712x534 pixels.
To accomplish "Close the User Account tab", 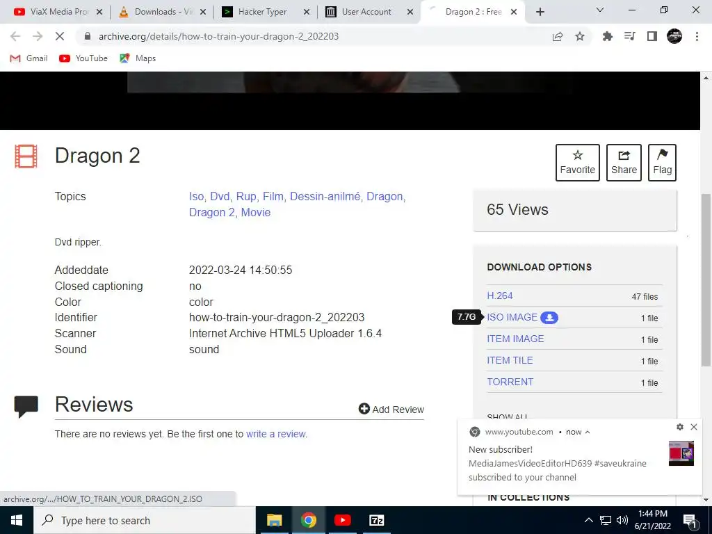I will pos(410,12).
